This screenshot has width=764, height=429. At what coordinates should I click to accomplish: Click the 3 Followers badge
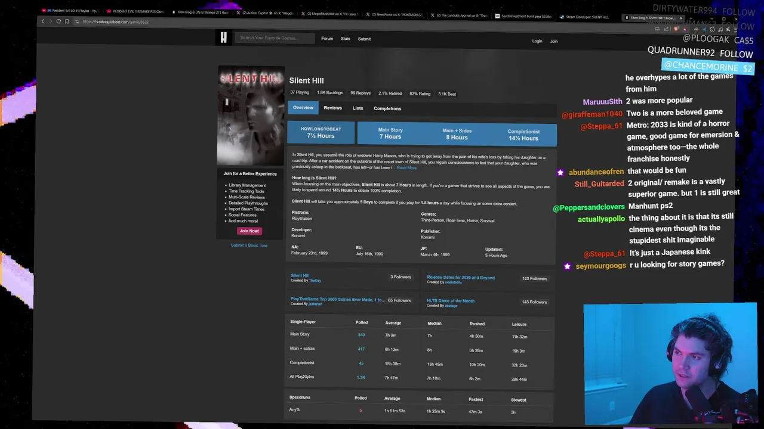(401, 277)
